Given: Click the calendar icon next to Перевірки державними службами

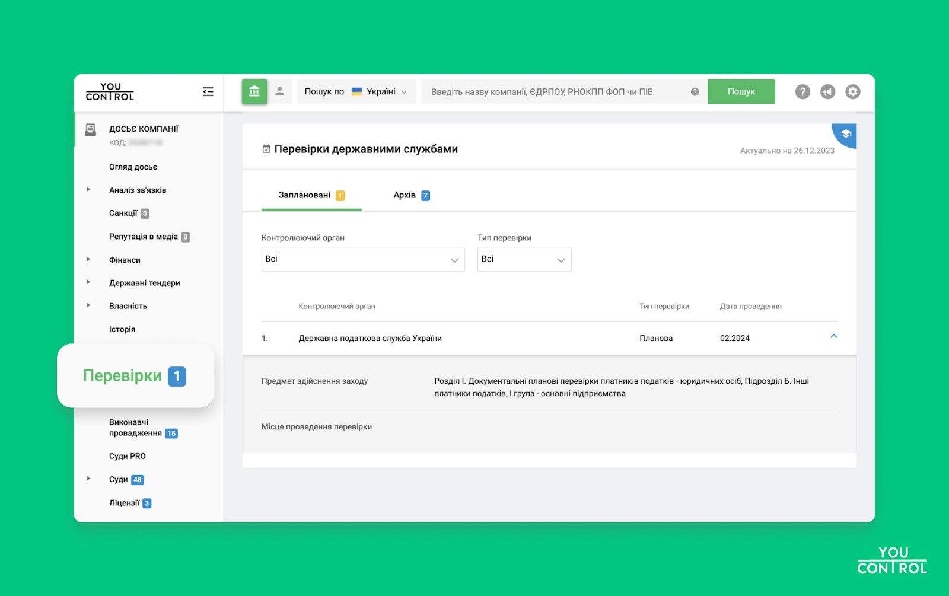Looking at the screenshot, I should (x=266, y=149).
